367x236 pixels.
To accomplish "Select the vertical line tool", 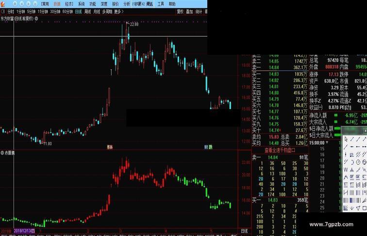I will click(346, 155).
